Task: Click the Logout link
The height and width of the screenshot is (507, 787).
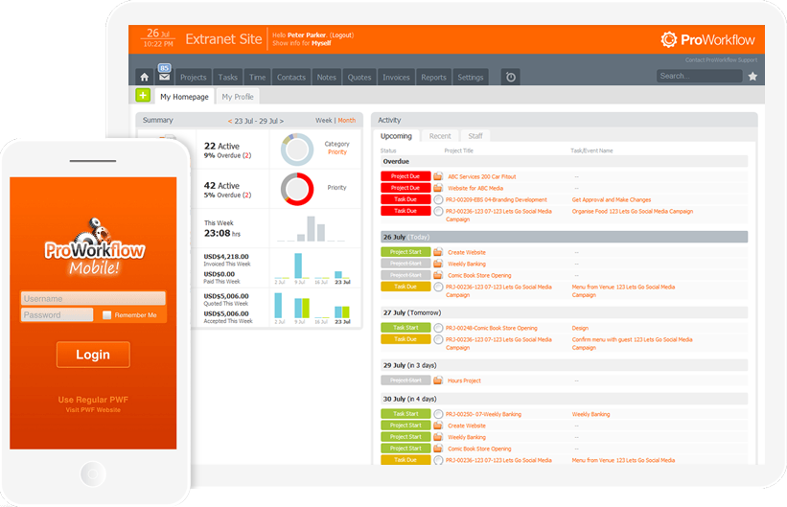Action: tap(341, 35)
